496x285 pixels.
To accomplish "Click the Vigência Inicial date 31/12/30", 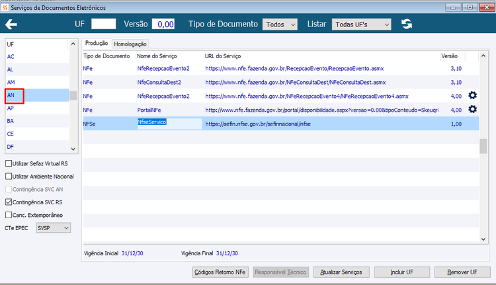I will pos(132,253).
